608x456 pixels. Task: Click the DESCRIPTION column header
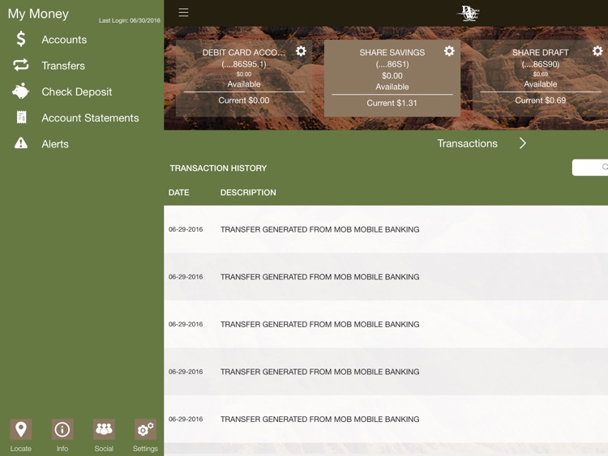coord(248,193)
